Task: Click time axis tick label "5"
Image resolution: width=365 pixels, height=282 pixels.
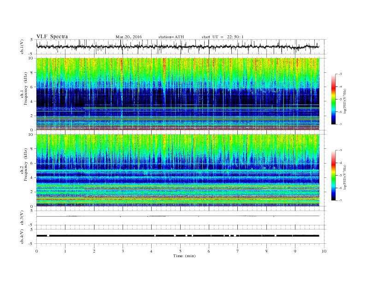Action: [x=180, y=251]
